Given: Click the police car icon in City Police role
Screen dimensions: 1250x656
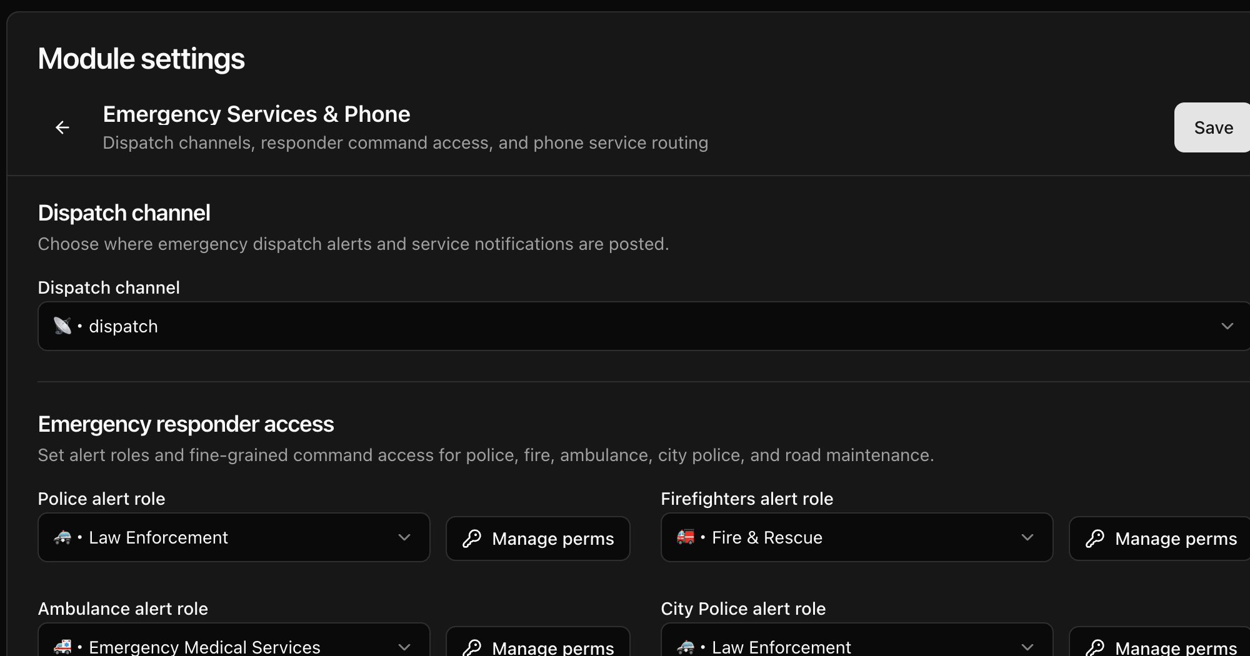Looking at the screenshot, I should pos(686,647).
